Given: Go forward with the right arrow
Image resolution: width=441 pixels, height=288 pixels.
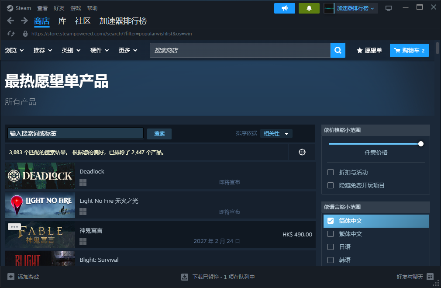Looking at the screenshot, I should coord(24,21).
